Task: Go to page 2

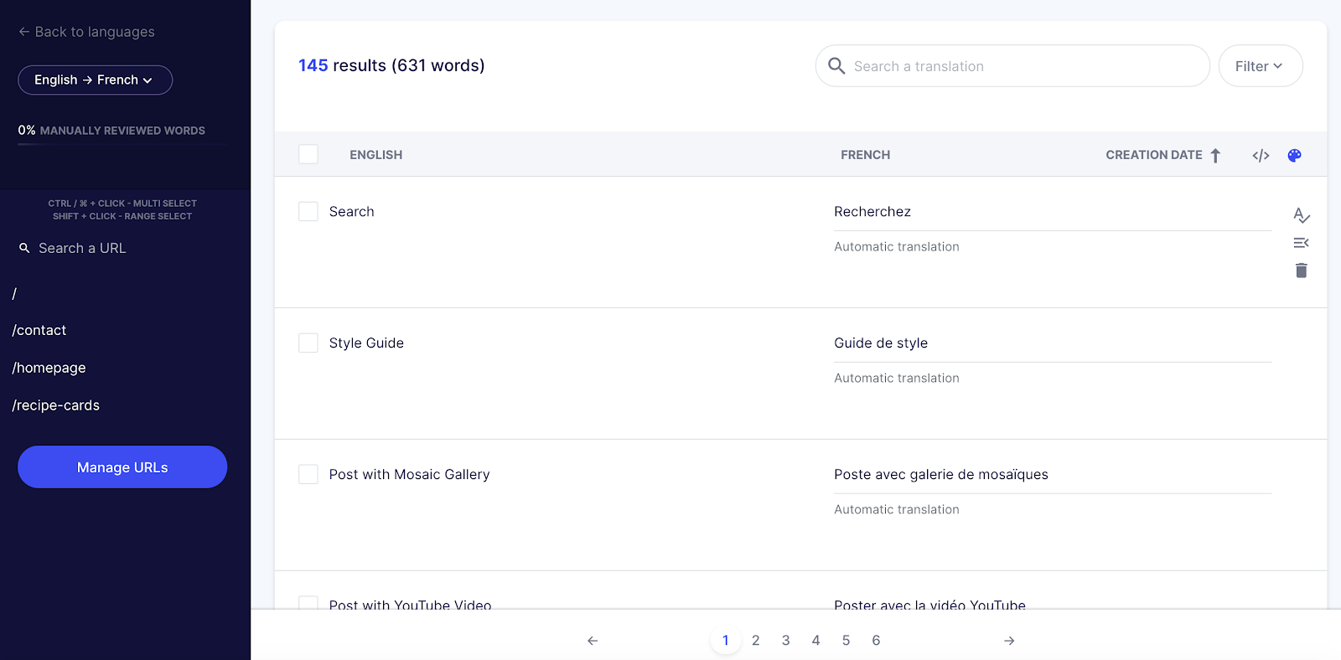Action: click(755, 641)
